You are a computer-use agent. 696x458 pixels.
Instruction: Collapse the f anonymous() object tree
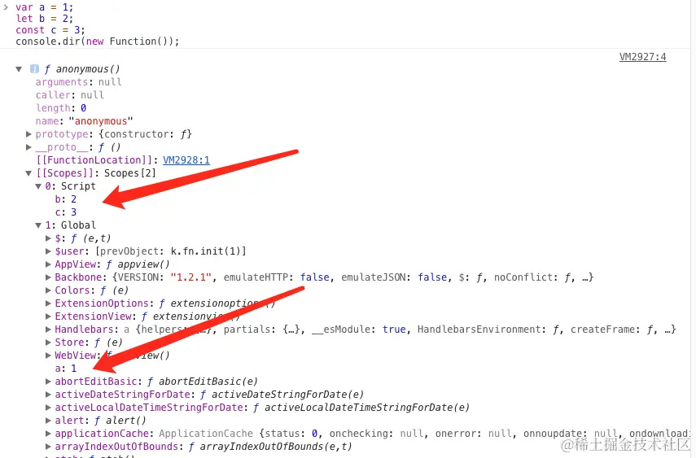pyautogui.click(x=19, y=69)
